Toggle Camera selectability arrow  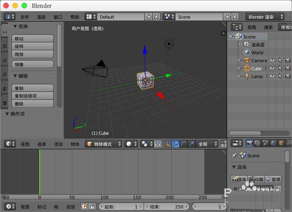[x=280, y=60]
